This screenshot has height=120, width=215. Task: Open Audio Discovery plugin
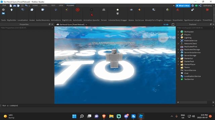click(x=43, y=10)
